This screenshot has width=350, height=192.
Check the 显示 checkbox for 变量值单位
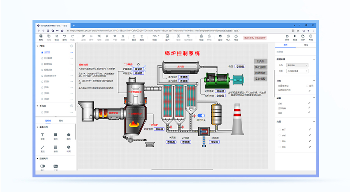pos(308,86)
